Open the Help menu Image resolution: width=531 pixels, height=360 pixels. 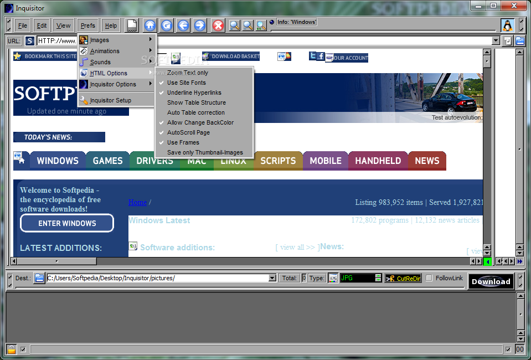point(111,25)
